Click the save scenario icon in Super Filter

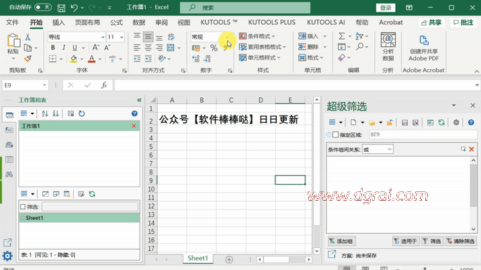pyautogui.click(x=405, y=123)
